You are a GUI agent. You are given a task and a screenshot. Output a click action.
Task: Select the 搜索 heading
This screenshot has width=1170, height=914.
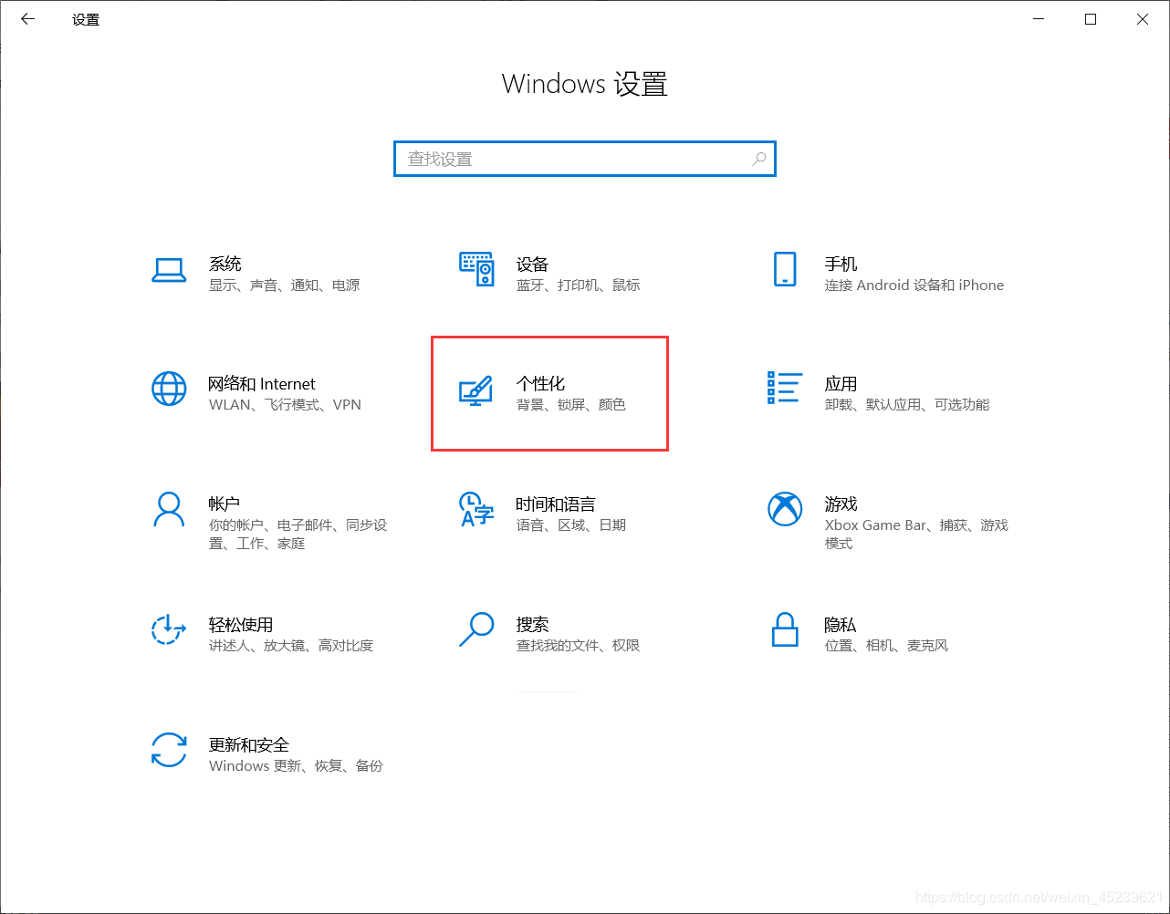pos(532,625)
